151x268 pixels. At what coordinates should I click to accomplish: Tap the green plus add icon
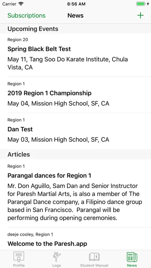pos(140,15)
